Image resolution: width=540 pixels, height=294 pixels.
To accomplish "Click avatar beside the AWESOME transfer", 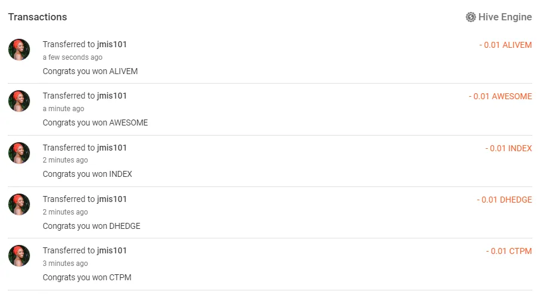I will (19, 101).
